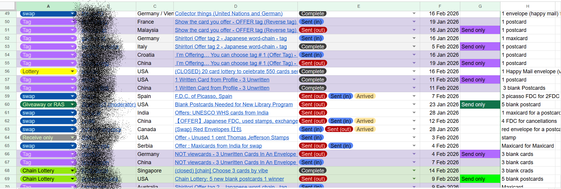
Task: Select the Singapore country cell
Action: (149, 171)
